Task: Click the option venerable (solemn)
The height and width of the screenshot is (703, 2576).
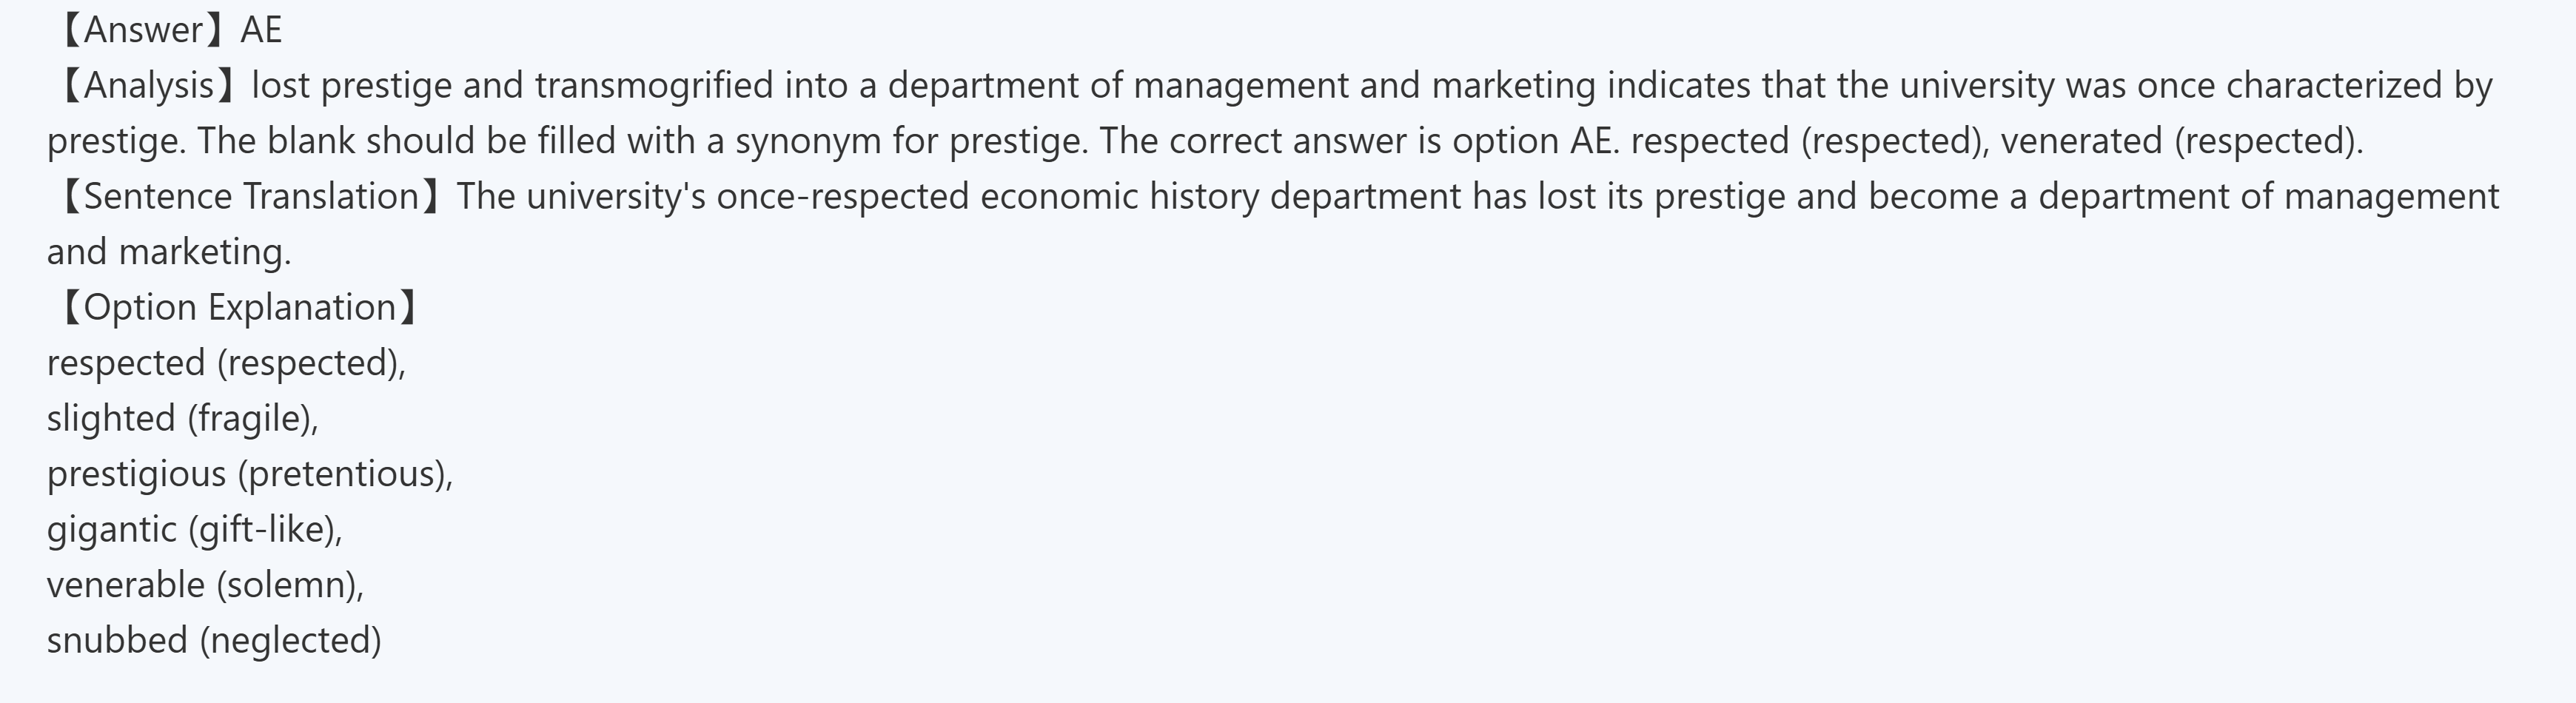Action: [x=205, y=585]
